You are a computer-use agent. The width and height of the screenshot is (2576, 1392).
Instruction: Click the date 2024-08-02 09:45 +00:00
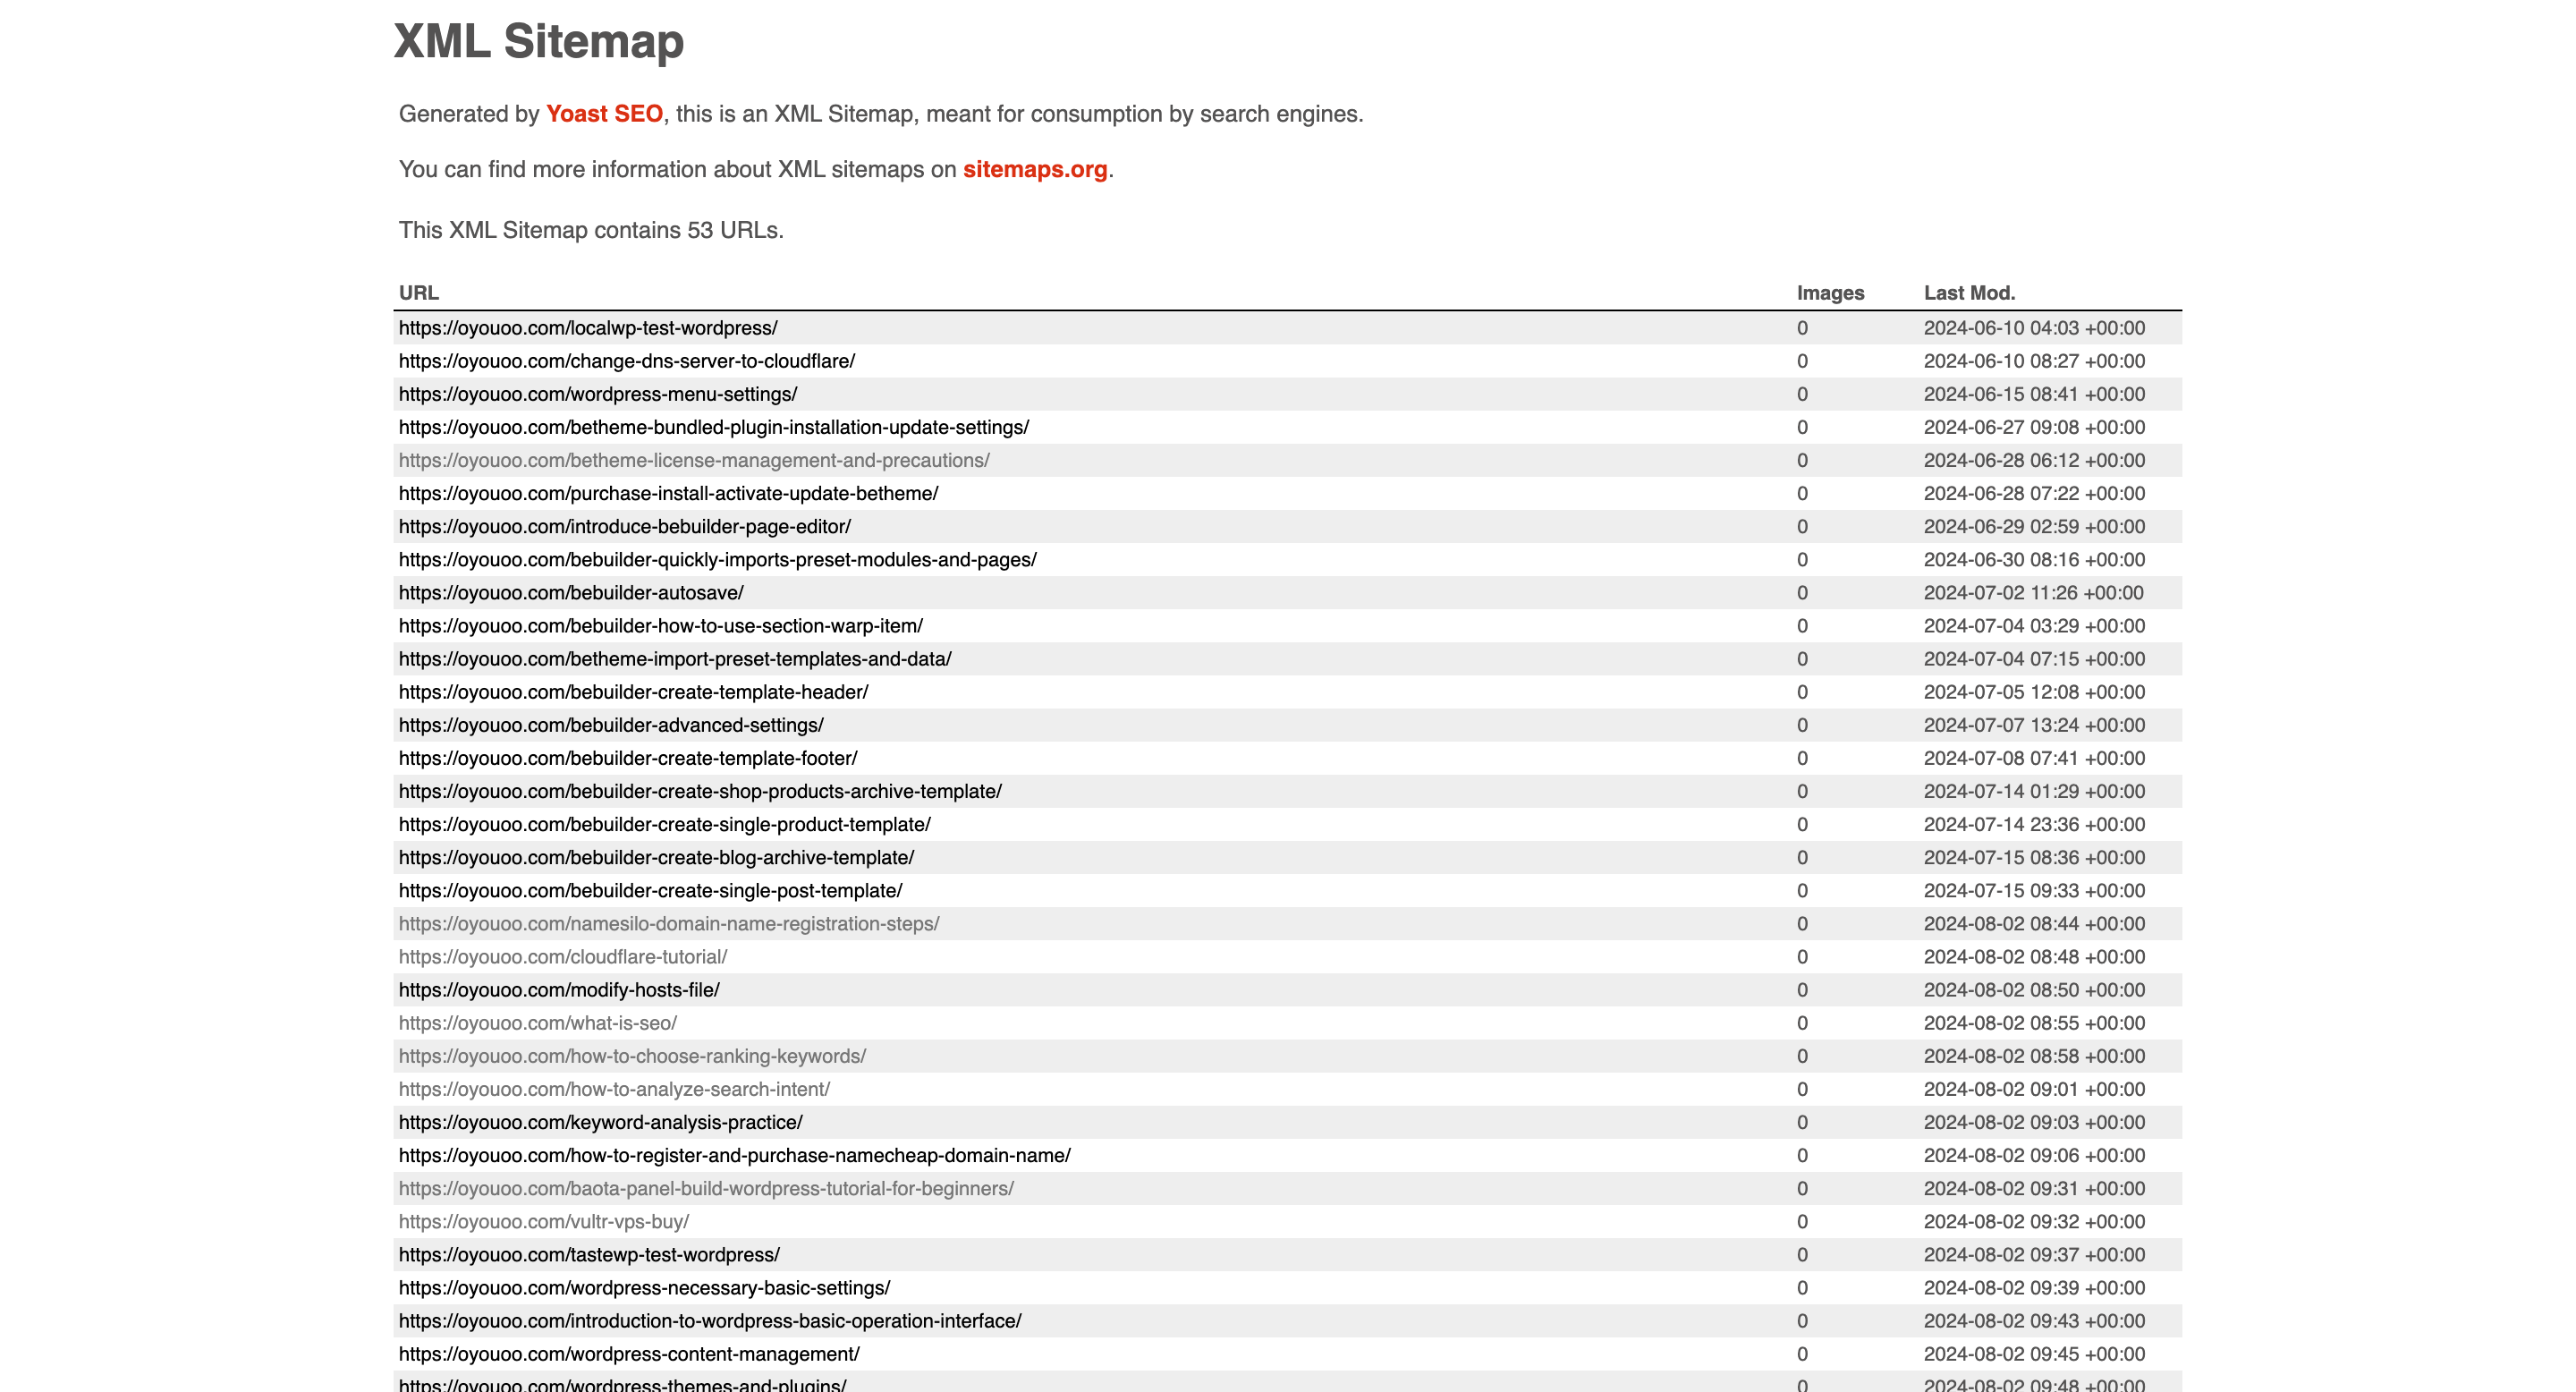[2034, 1354]
